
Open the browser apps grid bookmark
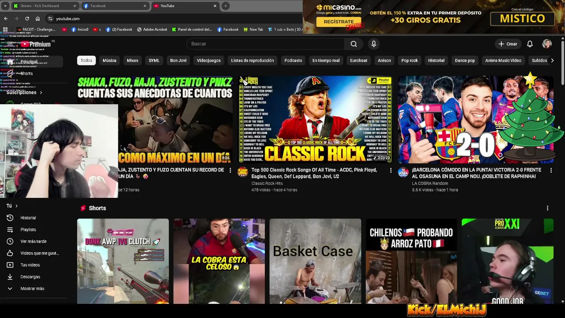coord(5,30)
